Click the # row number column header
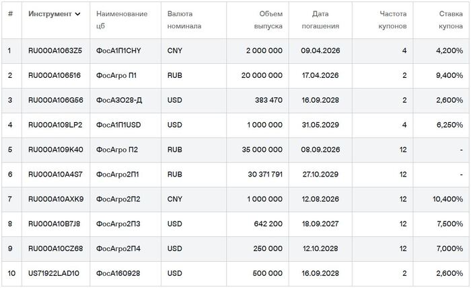 coord(9,14)
